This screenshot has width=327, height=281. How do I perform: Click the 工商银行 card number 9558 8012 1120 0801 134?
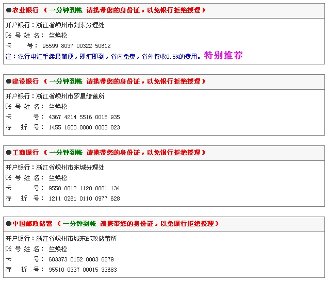tap(84, 188)
